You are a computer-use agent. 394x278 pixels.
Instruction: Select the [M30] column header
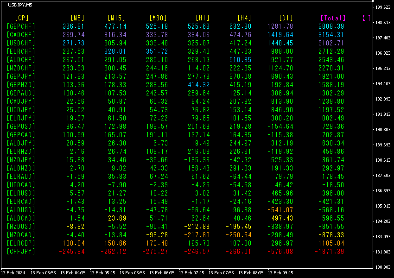tap(158, 18)
